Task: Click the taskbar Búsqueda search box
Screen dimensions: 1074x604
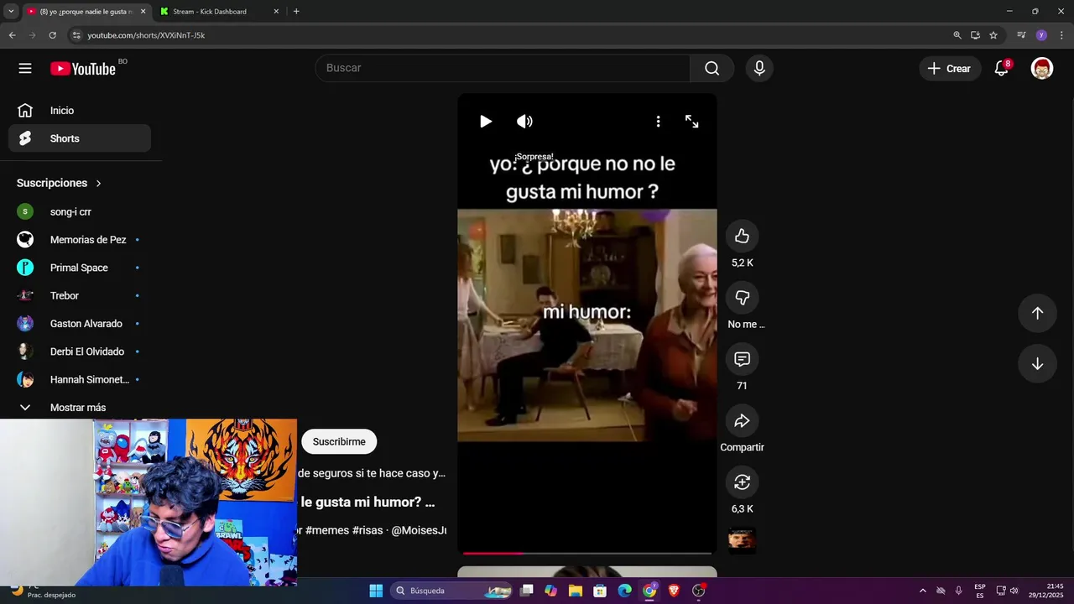Action: [452, 591]
